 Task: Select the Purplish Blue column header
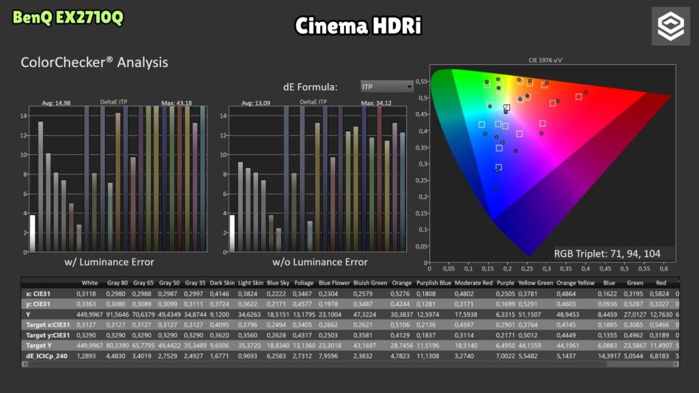tap(433, 283)
